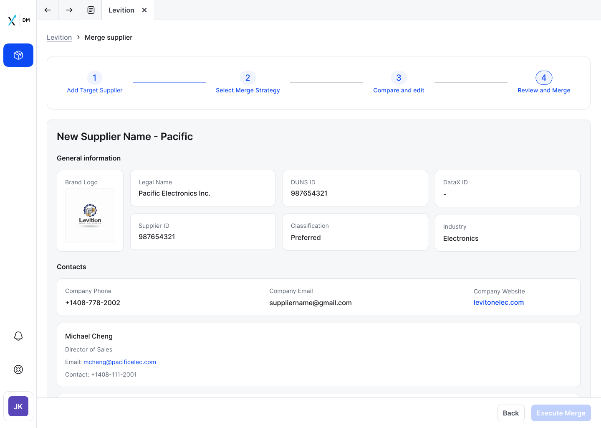Image resolution: width=601 pixels, height=428 pixels.
Task: Click the Levition brand logo thumbnail
Action: pyautogui.click(x=90, y=216)
